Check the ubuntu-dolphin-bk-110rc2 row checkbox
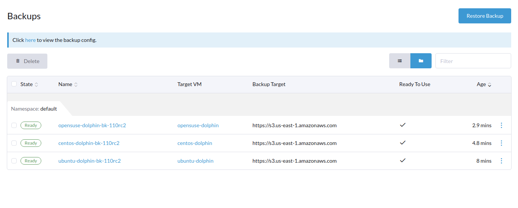Viewport: 518px width, 208px height. [x=14, y=161]
